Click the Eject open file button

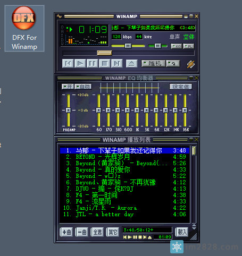point(131,63)
